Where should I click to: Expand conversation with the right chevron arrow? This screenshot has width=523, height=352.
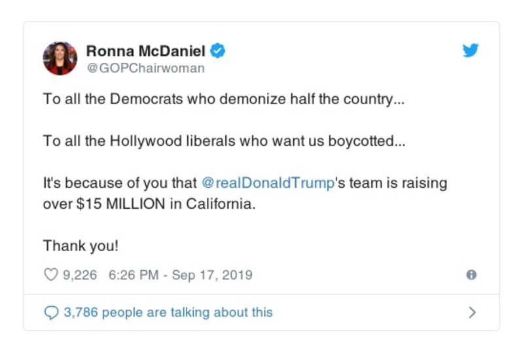(x=472, y=313)
